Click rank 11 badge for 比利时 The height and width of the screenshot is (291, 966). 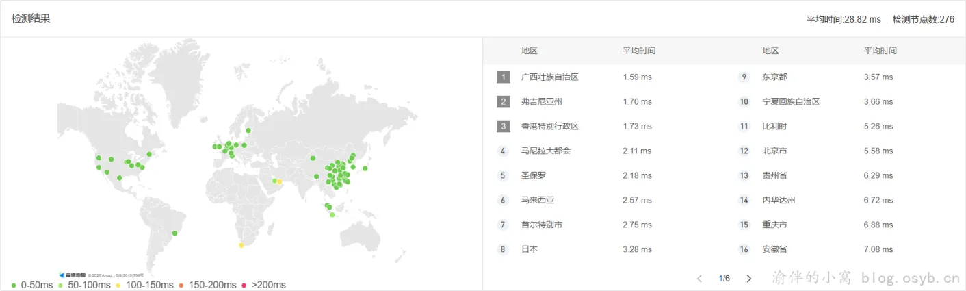[x=744, y=127]
